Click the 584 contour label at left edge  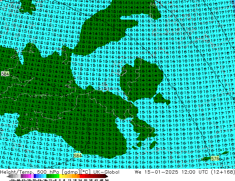point(5,74)
